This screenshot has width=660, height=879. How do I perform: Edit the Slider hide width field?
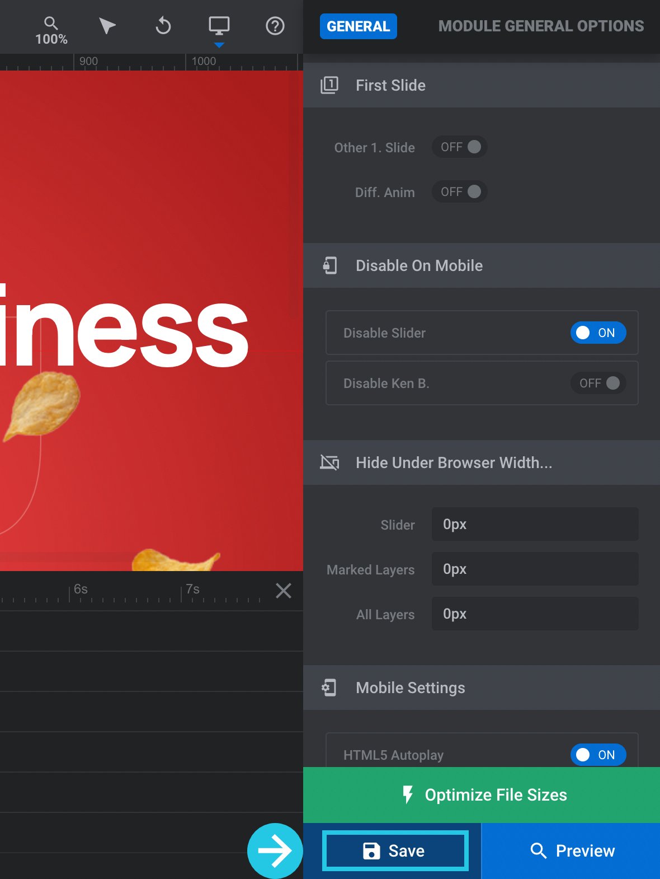tap(535, 524)
